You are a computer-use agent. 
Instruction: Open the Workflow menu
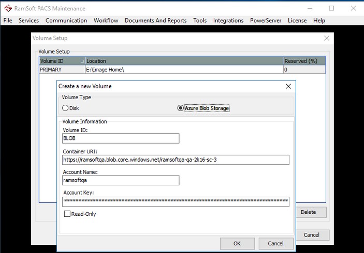[106, 21]
